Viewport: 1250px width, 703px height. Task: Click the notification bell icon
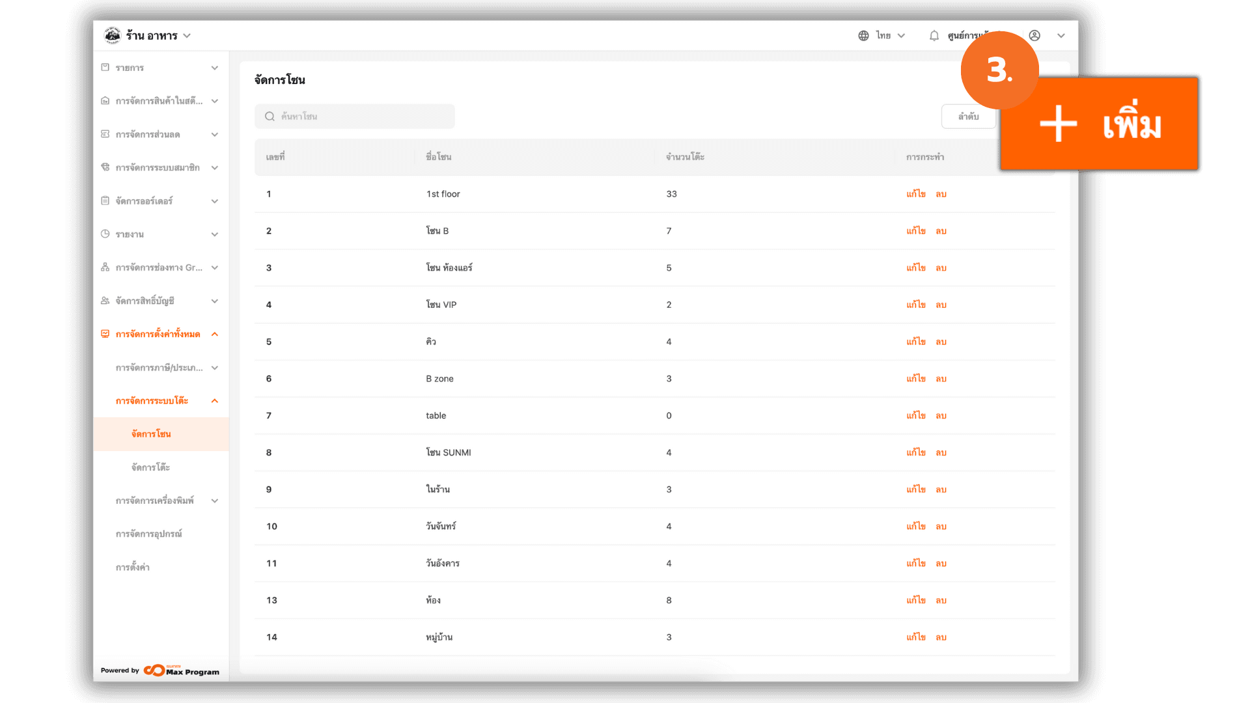934,36
